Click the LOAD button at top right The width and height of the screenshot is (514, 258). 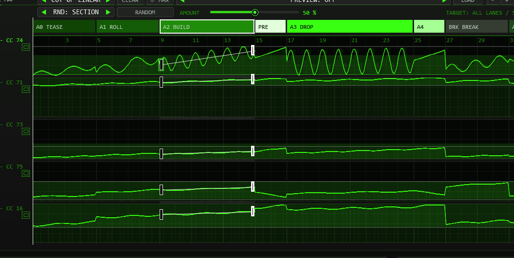[x=468, y=1]
